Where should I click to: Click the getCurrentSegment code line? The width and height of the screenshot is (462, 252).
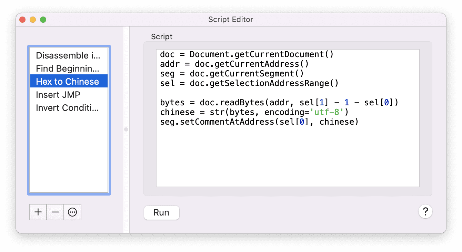pos(232,74)
